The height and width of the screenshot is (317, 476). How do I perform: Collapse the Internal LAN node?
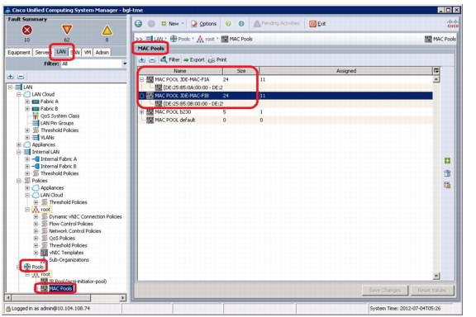[19, 152]
